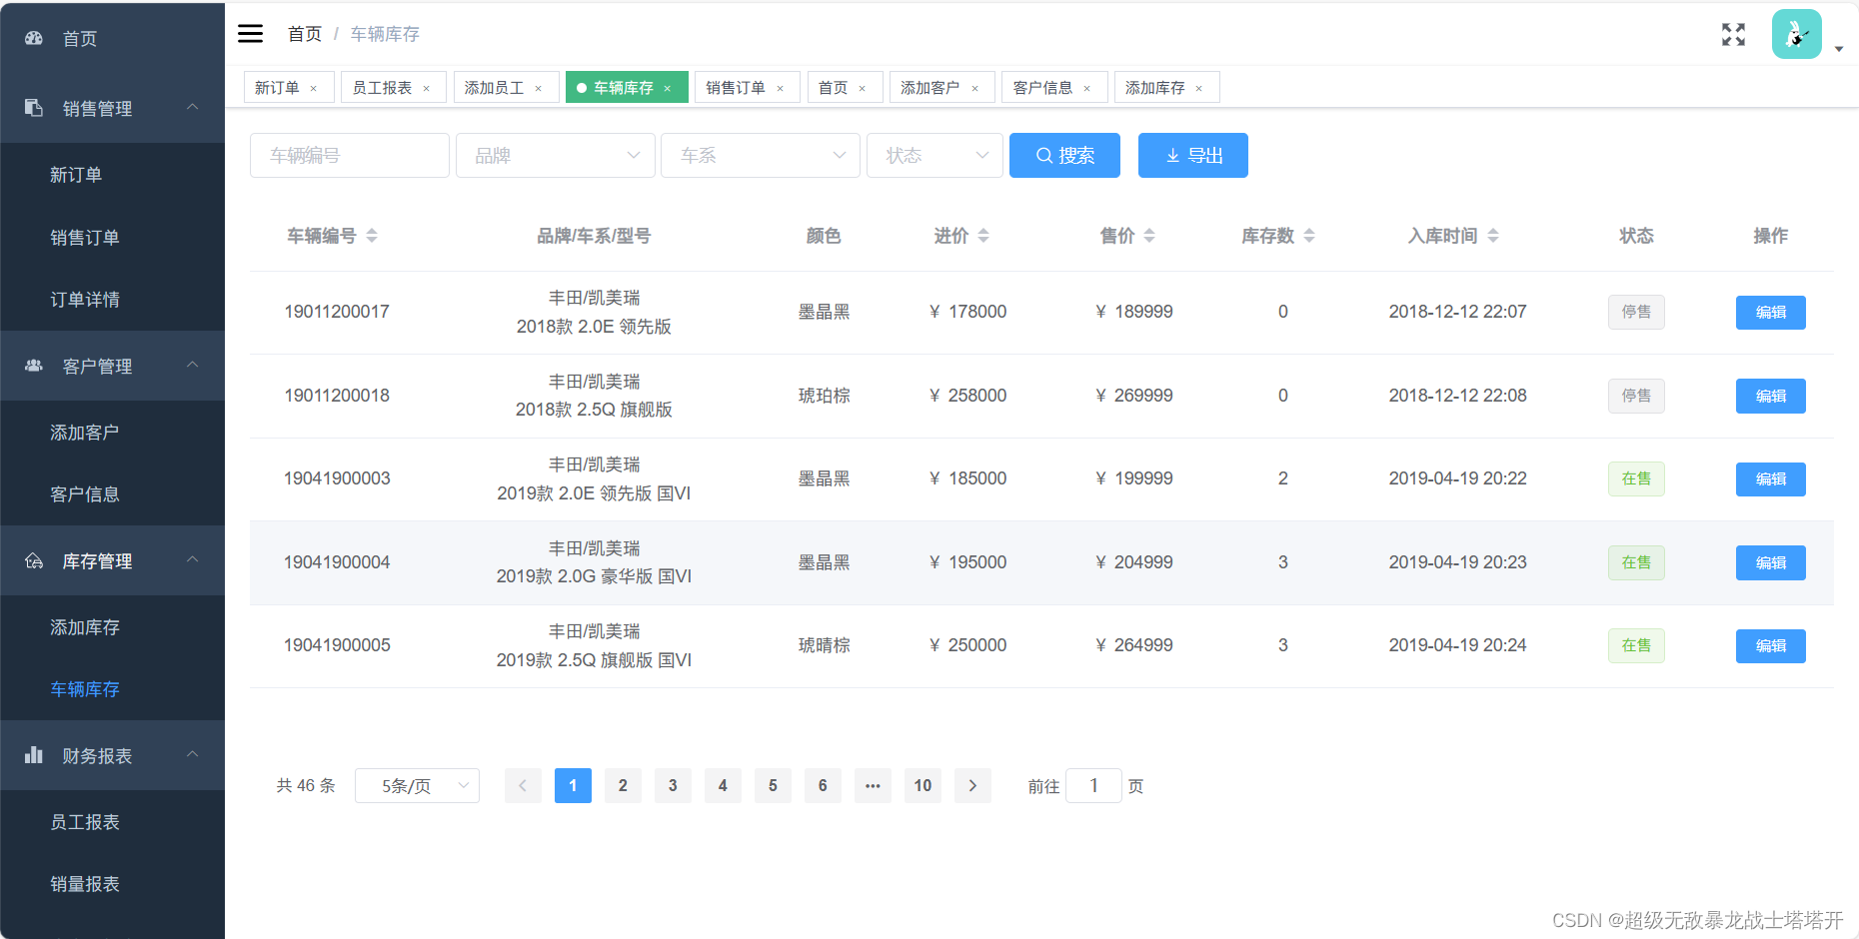Close the 销售订单 tab
1859x939 pixels.
point(780,88)
